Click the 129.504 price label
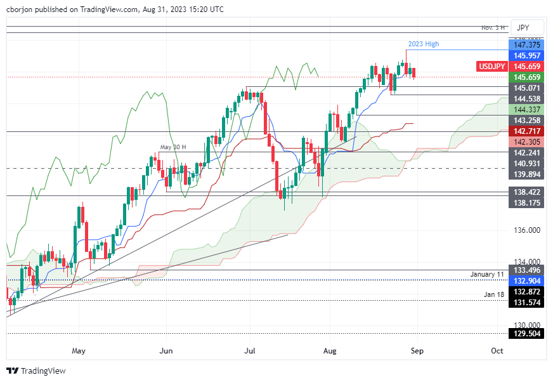The height and width of the screenshot is (382, 553). [x=526, y=333]
